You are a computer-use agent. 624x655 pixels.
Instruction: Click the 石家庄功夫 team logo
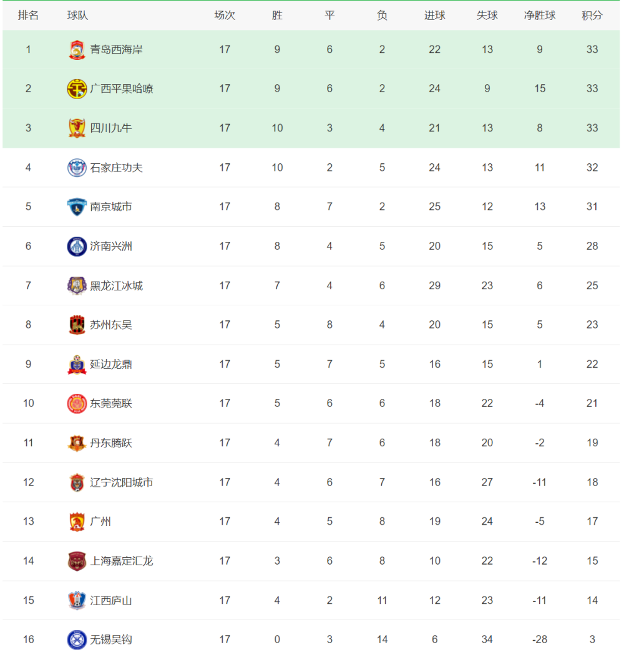tap(77, 168)
